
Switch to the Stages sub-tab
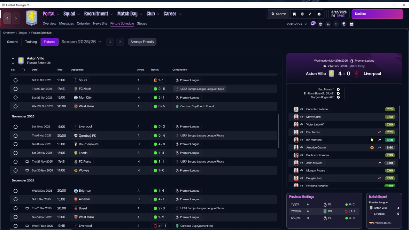click(142, 24)
